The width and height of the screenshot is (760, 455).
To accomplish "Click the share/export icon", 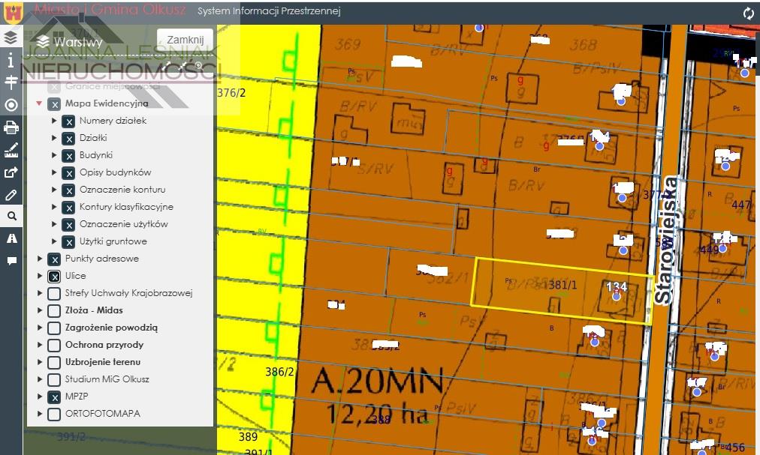I will [11, 172].
